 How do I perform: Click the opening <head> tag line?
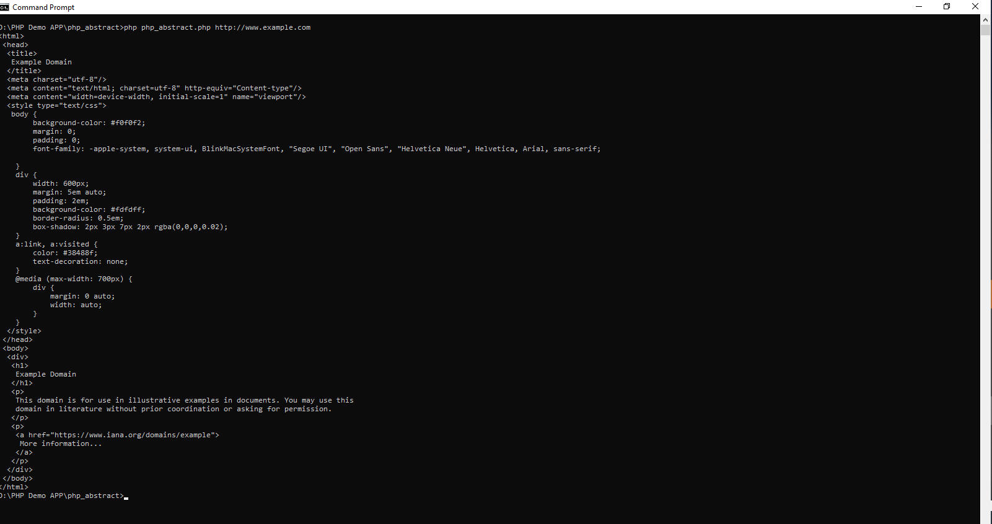click(15, 45)
